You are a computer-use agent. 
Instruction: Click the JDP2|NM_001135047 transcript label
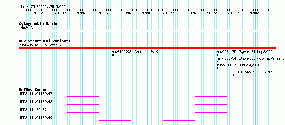coord(36,94)
